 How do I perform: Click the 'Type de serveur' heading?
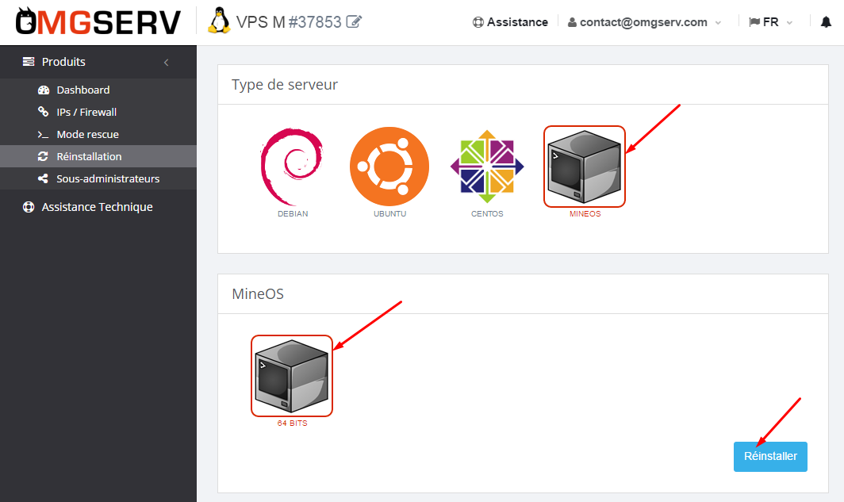click(x=285, y=85)
